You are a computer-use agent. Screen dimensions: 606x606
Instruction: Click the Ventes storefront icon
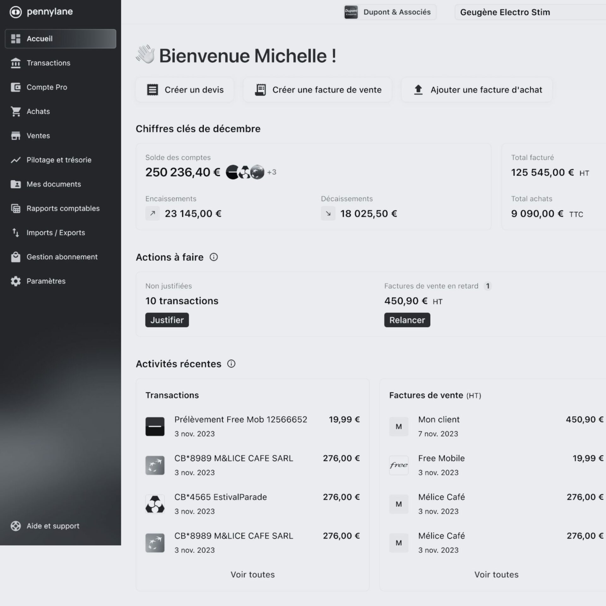(x=15, y=136)
